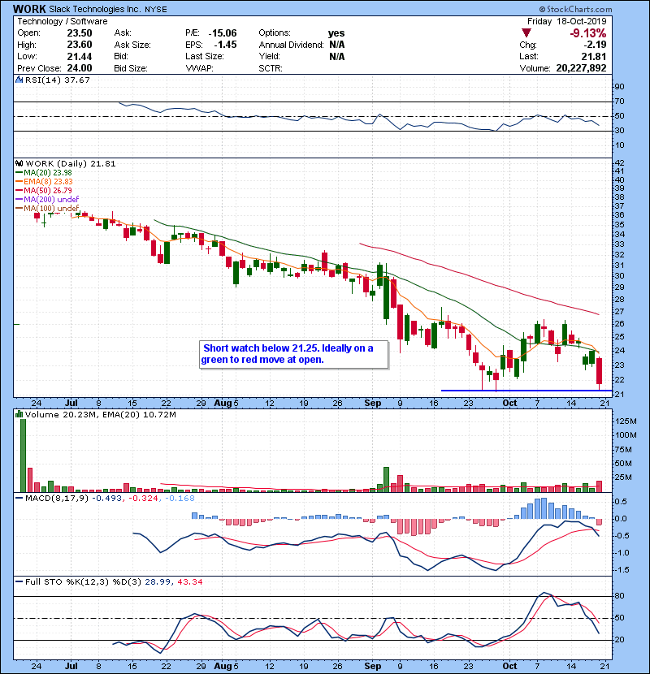Click the Bid Size: label
650x674 pixels.
tap(131, 68)
